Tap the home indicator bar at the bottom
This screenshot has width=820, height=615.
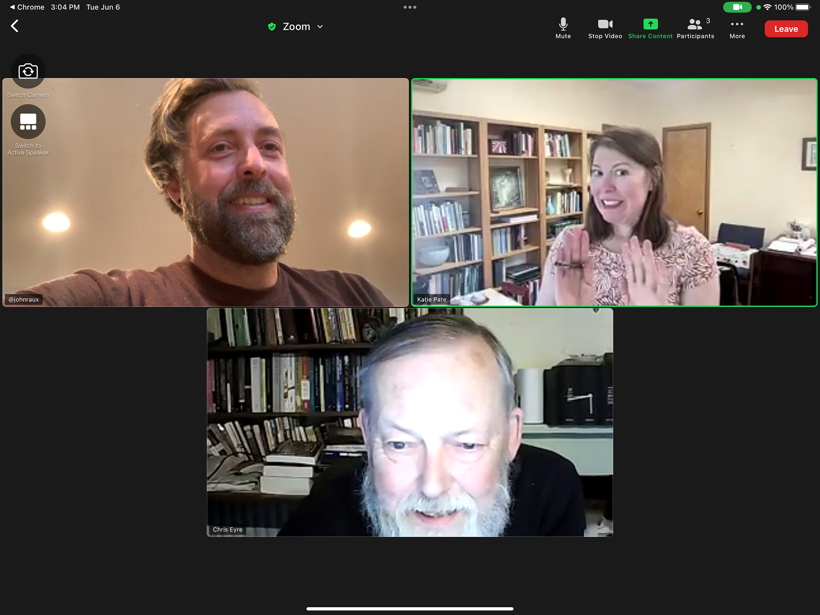(x=410, y=609)
